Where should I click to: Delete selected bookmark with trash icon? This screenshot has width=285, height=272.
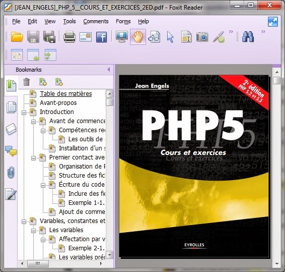(x=27, y=82)
